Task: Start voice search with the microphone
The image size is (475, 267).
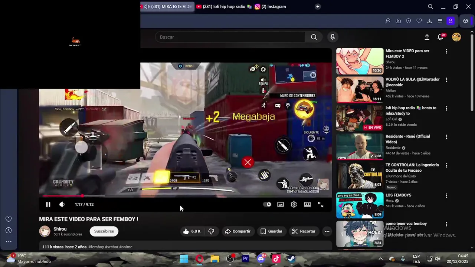Action: (332, 37)
